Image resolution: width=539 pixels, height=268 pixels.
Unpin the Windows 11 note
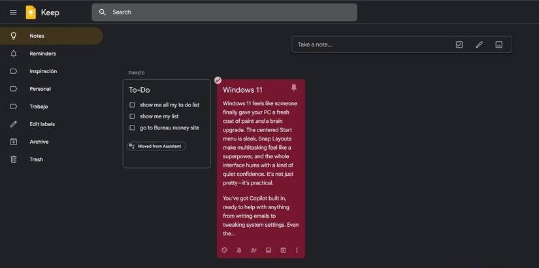[293, 88]
